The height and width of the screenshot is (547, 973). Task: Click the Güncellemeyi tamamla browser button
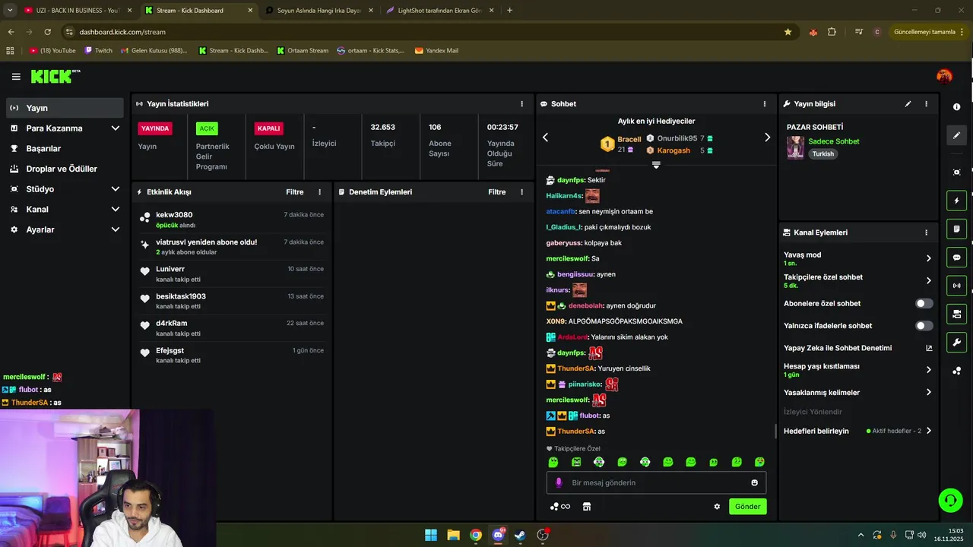924,32
